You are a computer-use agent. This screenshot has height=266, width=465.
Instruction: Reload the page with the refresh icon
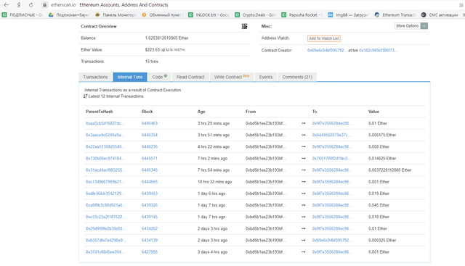coord(31,5)
